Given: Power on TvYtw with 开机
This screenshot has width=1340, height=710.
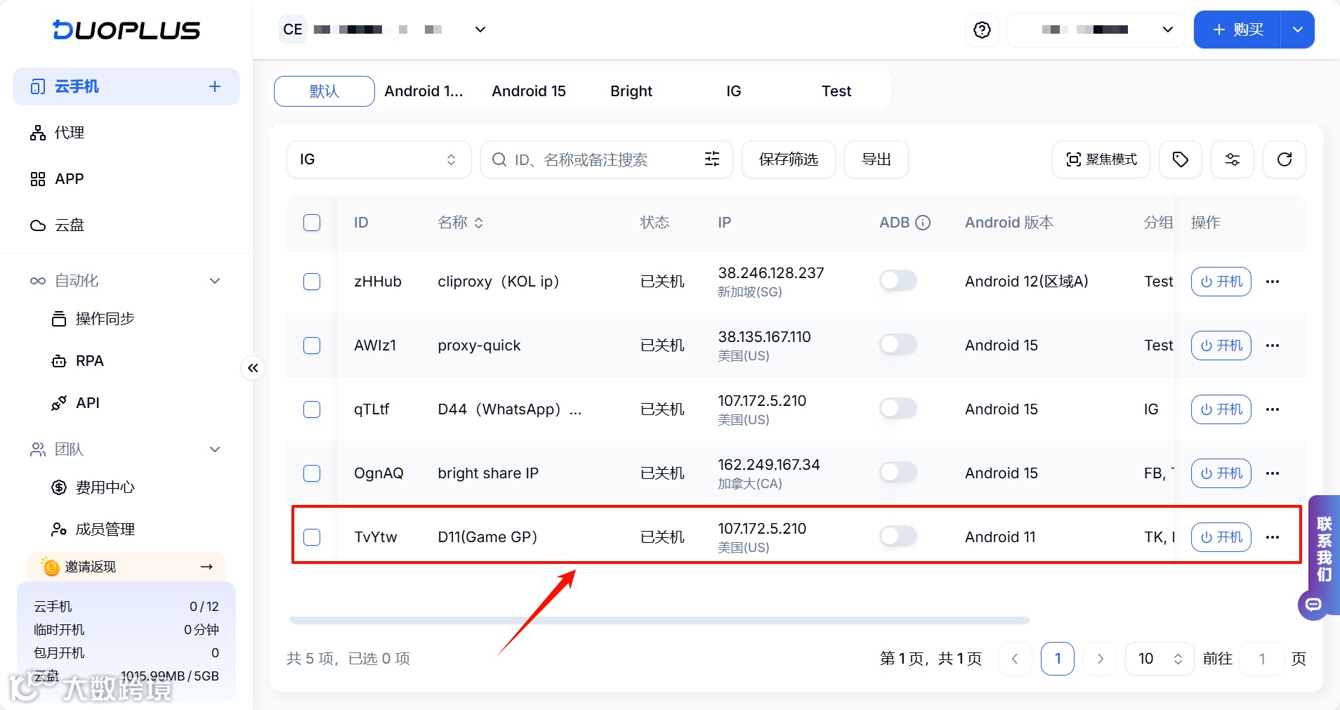Looking at the screenshot, I should [1221, 537].
